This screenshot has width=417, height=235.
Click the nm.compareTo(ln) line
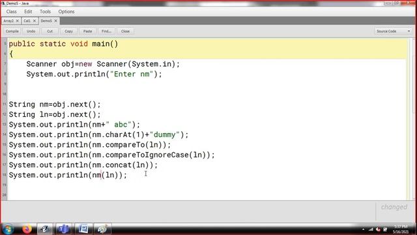coord(90,145)
